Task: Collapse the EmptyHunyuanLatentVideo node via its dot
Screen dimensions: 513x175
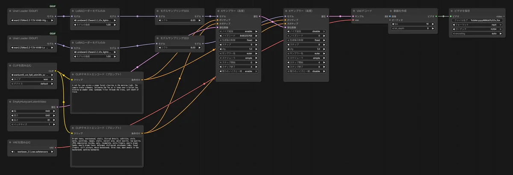Action: tap(11, 101)
